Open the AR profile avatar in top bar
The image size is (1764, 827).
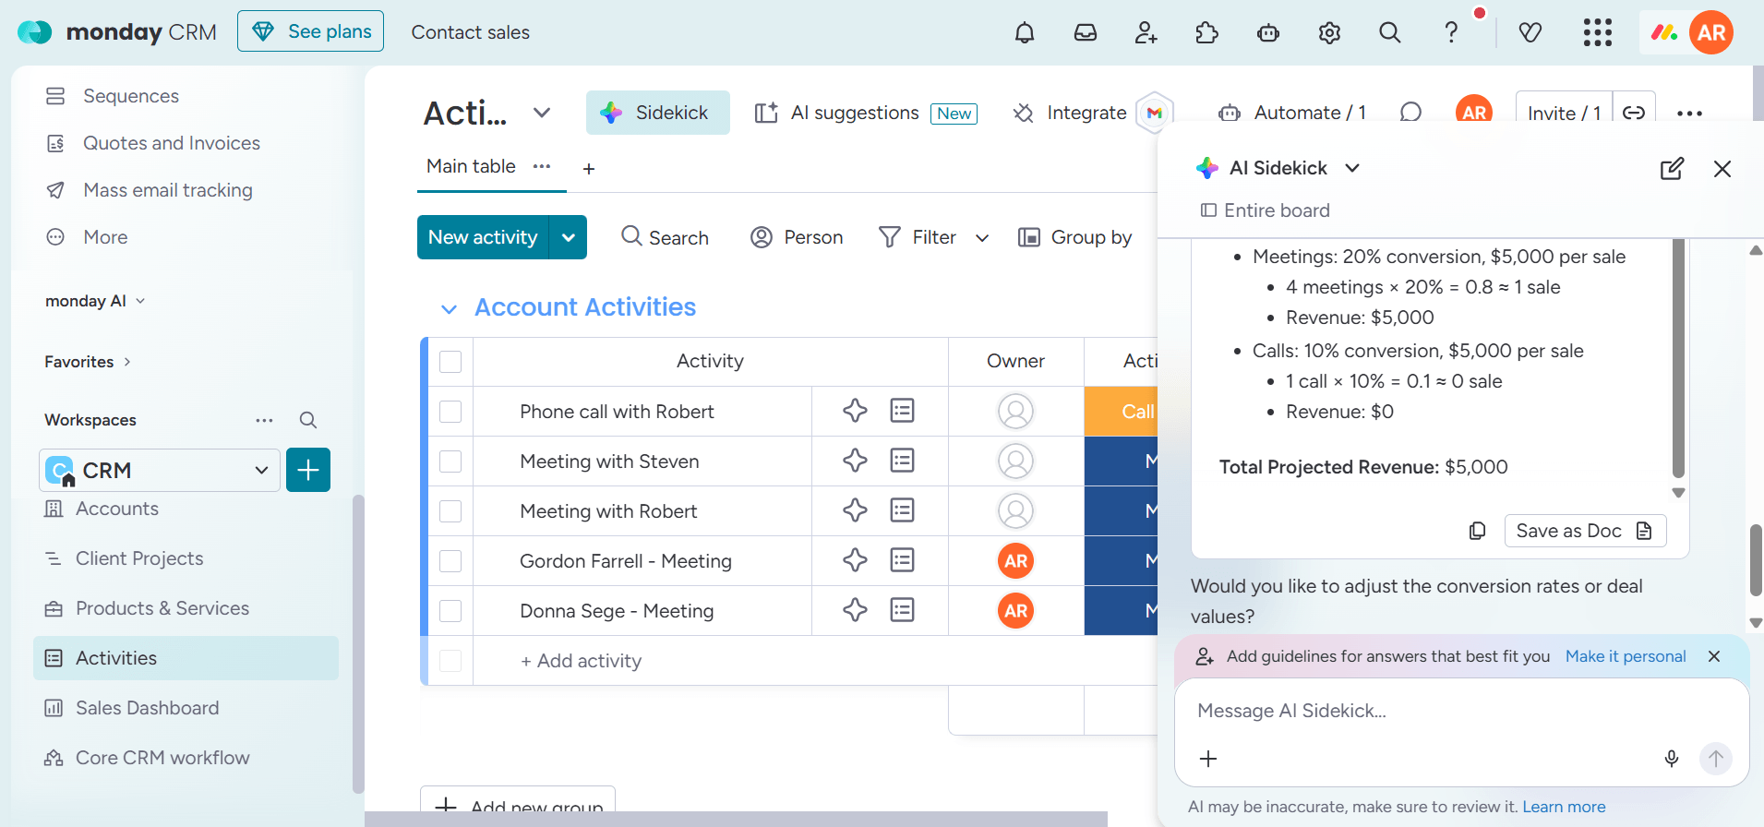1711,32
